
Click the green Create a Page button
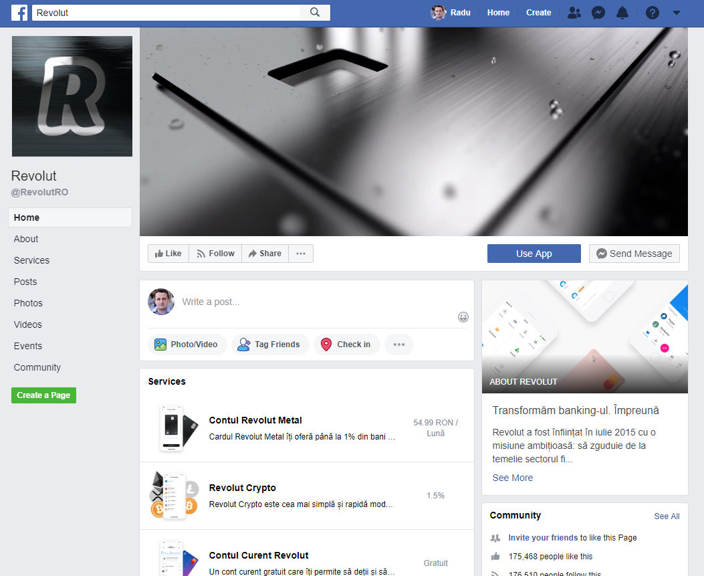pyautogui.click(x=43, y=395)
